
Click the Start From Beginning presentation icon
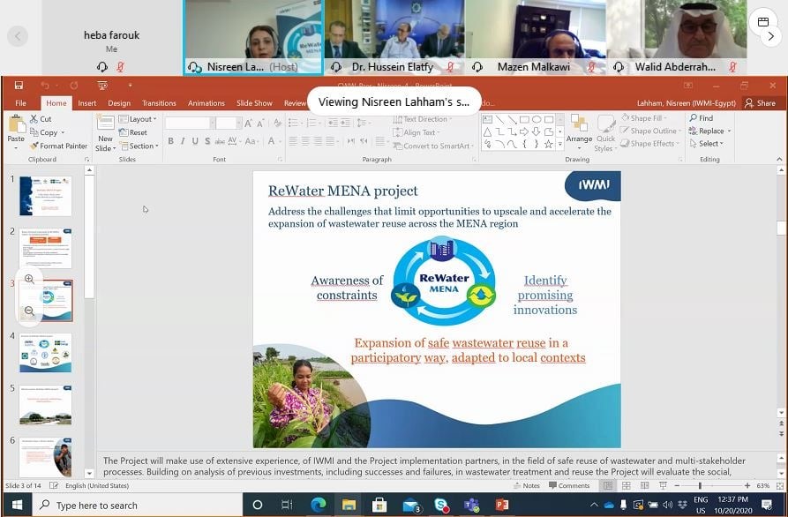pos(102,86)
